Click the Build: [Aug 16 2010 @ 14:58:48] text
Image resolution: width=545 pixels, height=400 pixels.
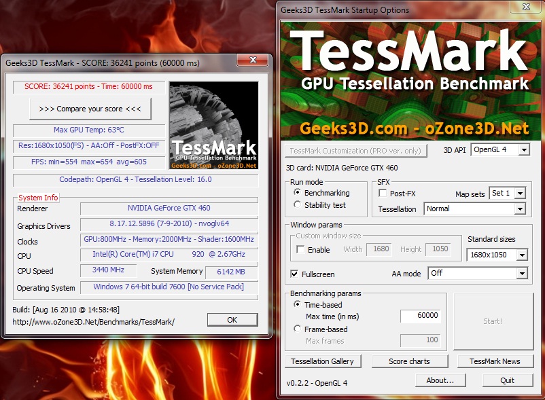click(66, 310)
